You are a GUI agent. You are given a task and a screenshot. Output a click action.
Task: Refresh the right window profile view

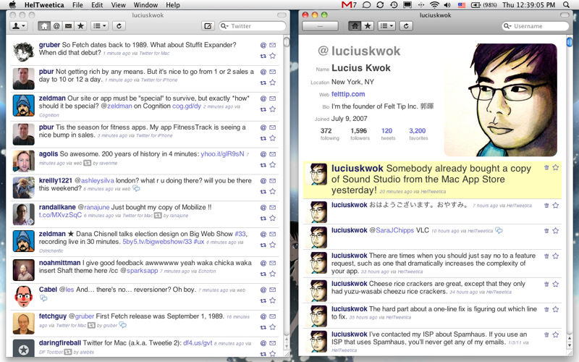tap(406, 26)
